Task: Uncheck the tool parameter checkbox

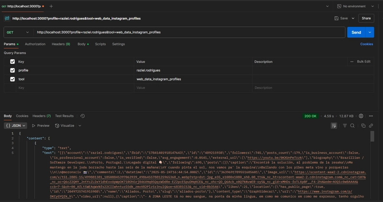Action: (12, 79)
